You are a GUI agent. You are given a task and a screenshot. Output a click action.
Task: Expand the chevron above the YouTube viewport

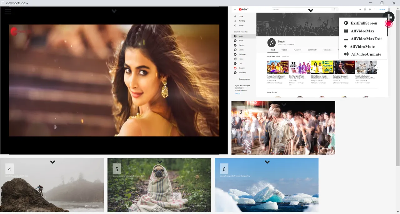[311, 10]
